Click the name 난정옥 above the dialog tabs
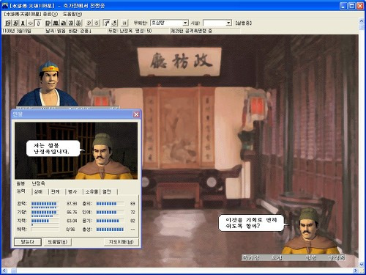 (38, 183)
